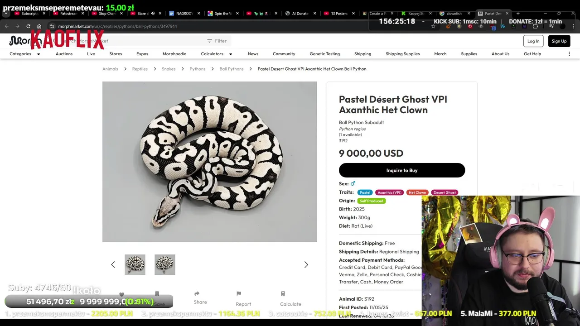The image size is (580, 326).
Task: Reload the page with the browser refresh icon
Action: pyautogui.click(x=28, y=26)
